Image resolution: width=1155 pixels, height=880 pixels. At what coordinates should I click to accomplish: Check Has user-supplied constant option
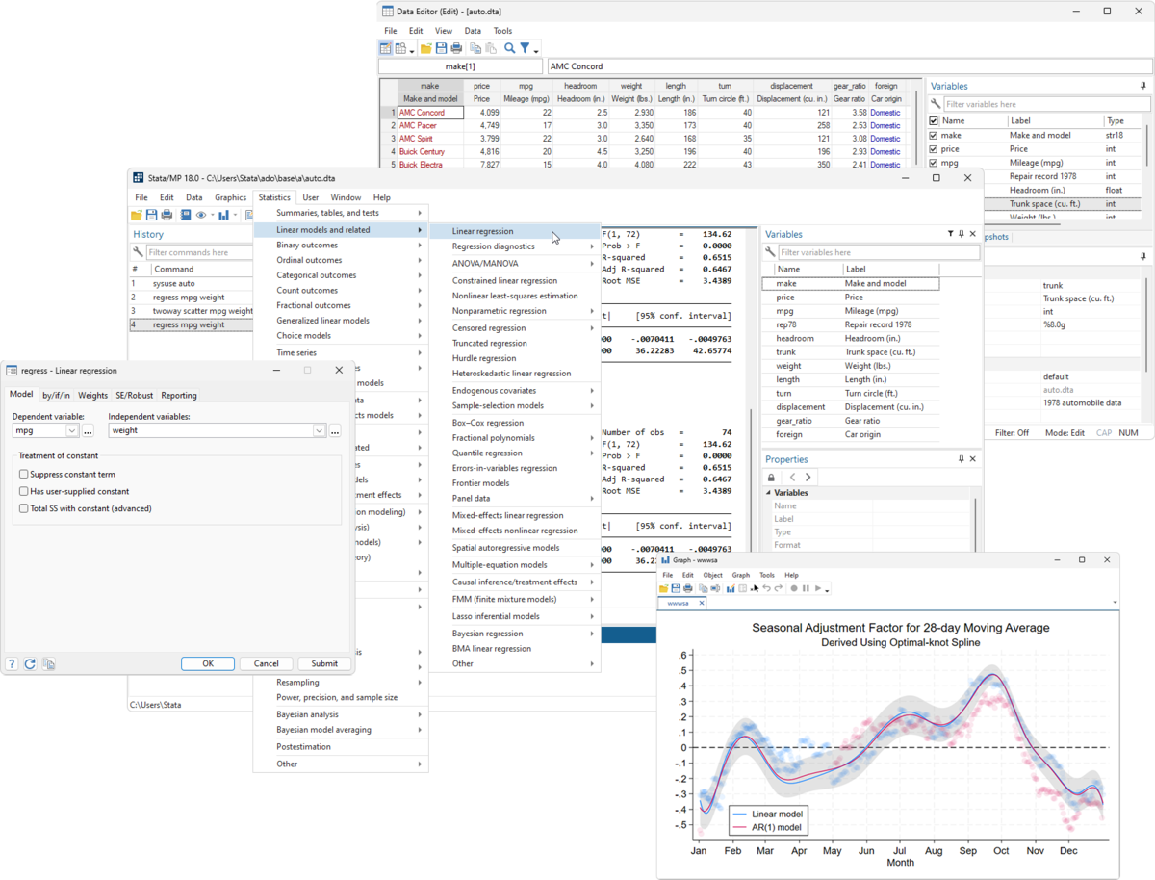pyautogui.click(x=24, y=491)
